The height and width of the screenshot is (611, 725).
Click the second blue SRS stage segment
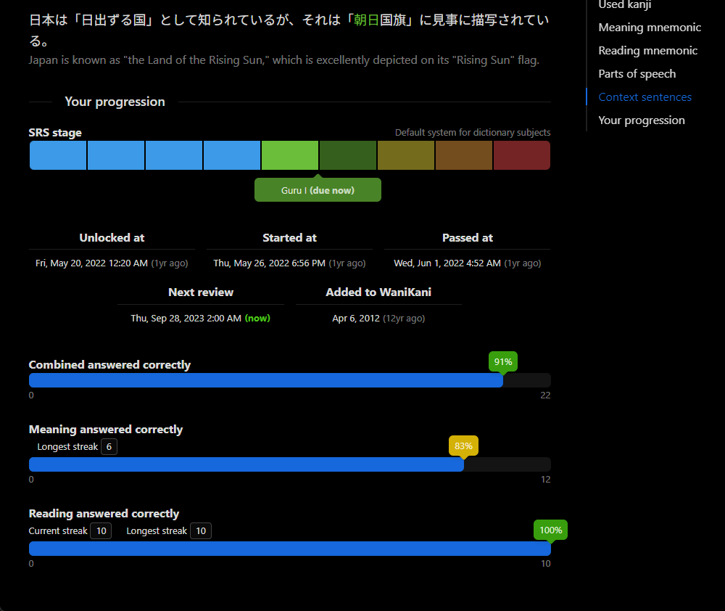tap(116, 155)
